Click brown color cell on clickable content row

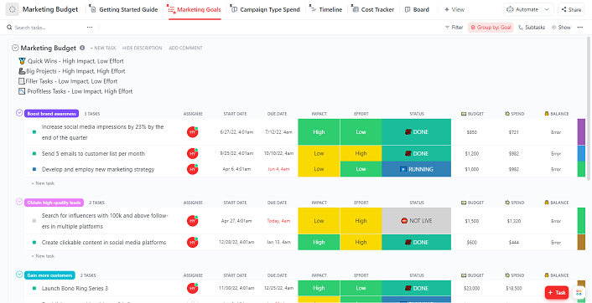click(581, 243)
